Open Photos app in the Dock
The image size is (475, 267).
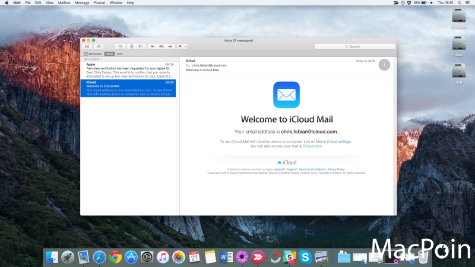[179, 258]
